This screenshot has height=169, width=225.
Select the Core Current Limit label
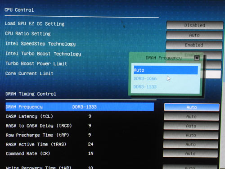(29, 73)
